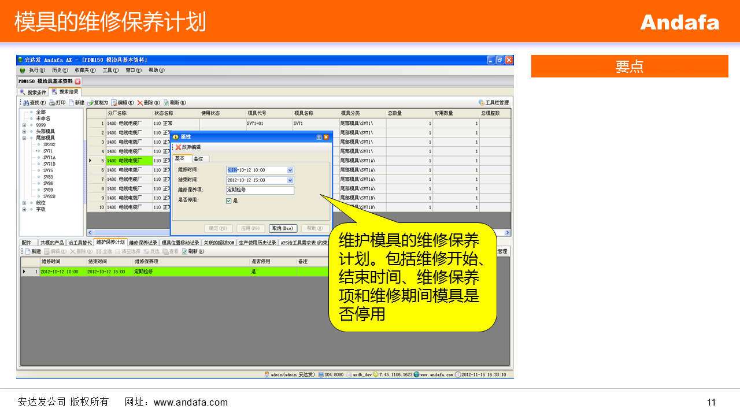Switch to the 維修保养记录 tab
The height and width of the screenshot is (416, 740).
pos(143,243)
